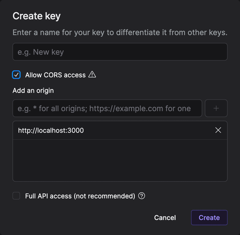Cancel the Create key dialog
The height and width of the screenshot is (235, 240).
165,217
